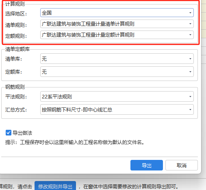Click the 导出做法 checkbox label text
Viewport: 206px width, 190px height.
22,133
